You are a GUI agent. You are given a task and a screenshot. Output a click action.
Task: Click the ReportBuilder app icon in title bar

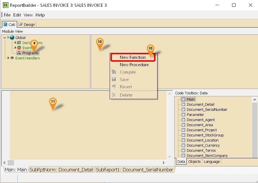pyautogui.click(x=5, y=5)
